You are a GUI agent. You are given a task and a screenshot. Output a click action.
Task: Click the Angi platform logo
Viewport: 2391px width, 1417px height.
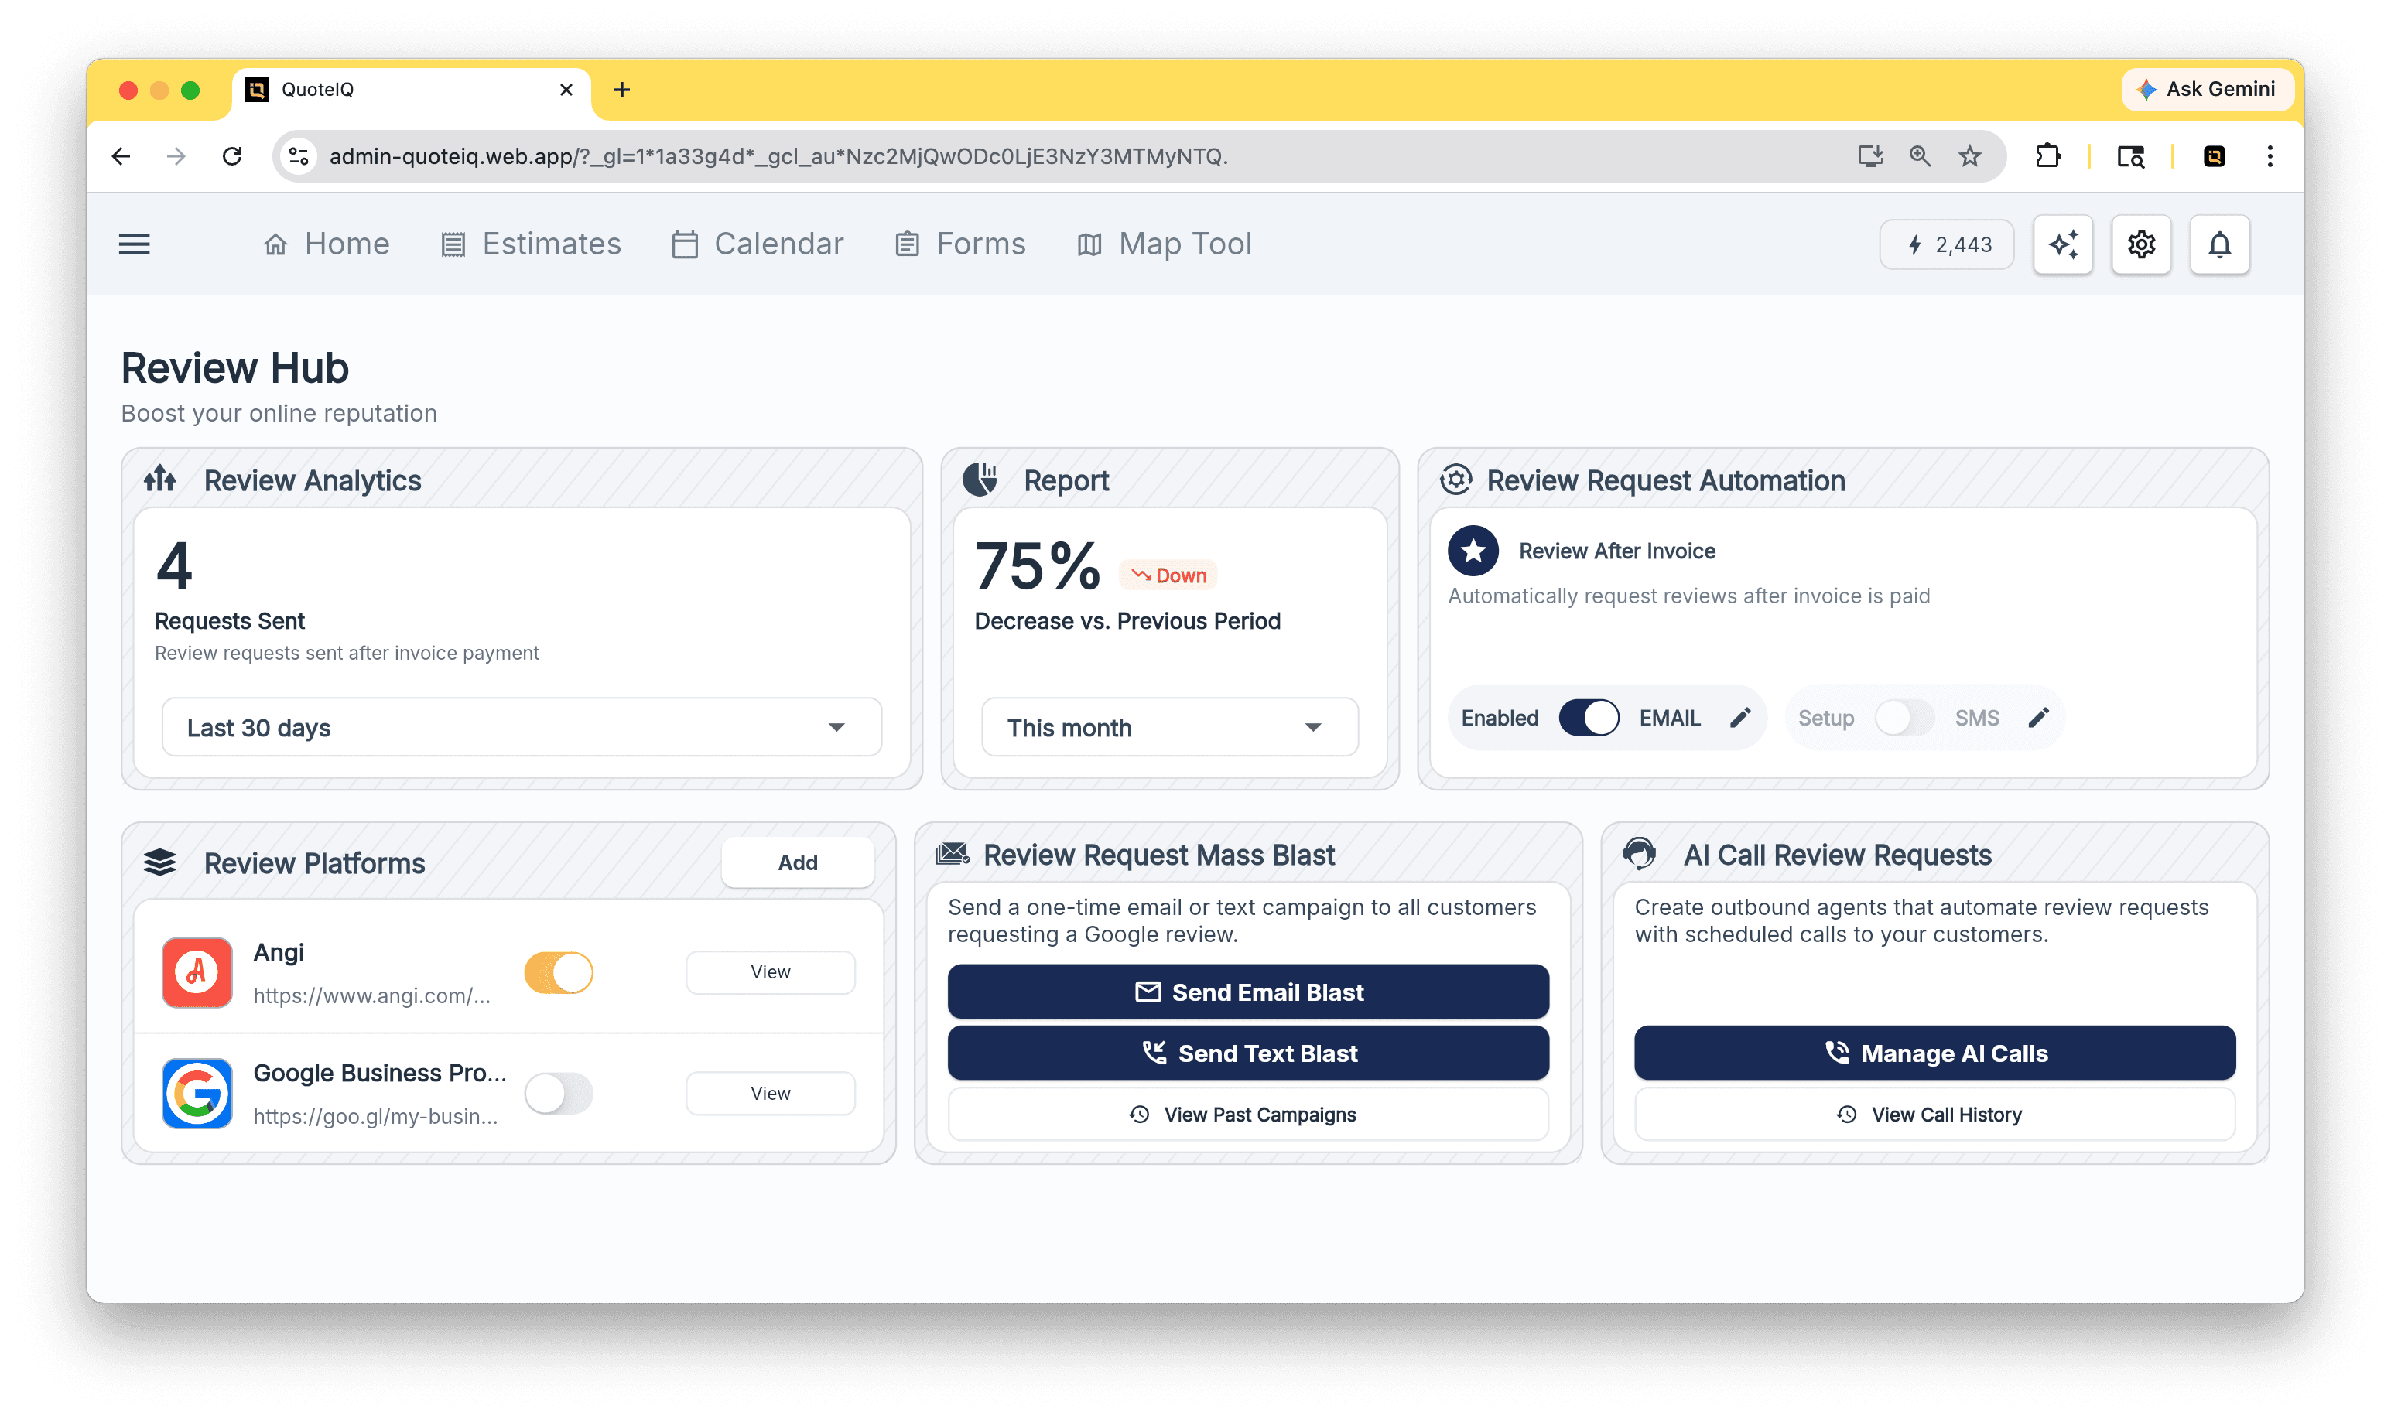click(x=197, y=972)
